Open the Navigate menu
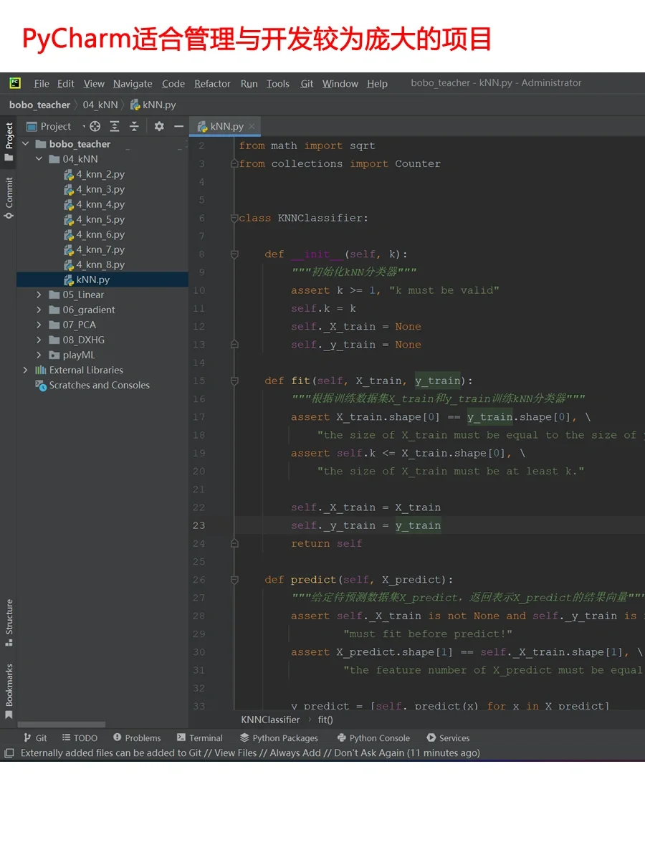The width and height of the screenshot is (645, 860). (133, 84)
